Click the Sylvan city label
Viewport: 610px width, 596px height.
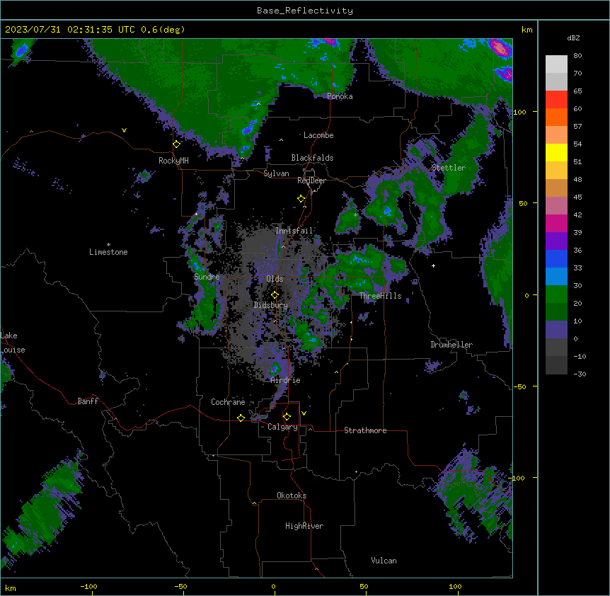point(276,173)
